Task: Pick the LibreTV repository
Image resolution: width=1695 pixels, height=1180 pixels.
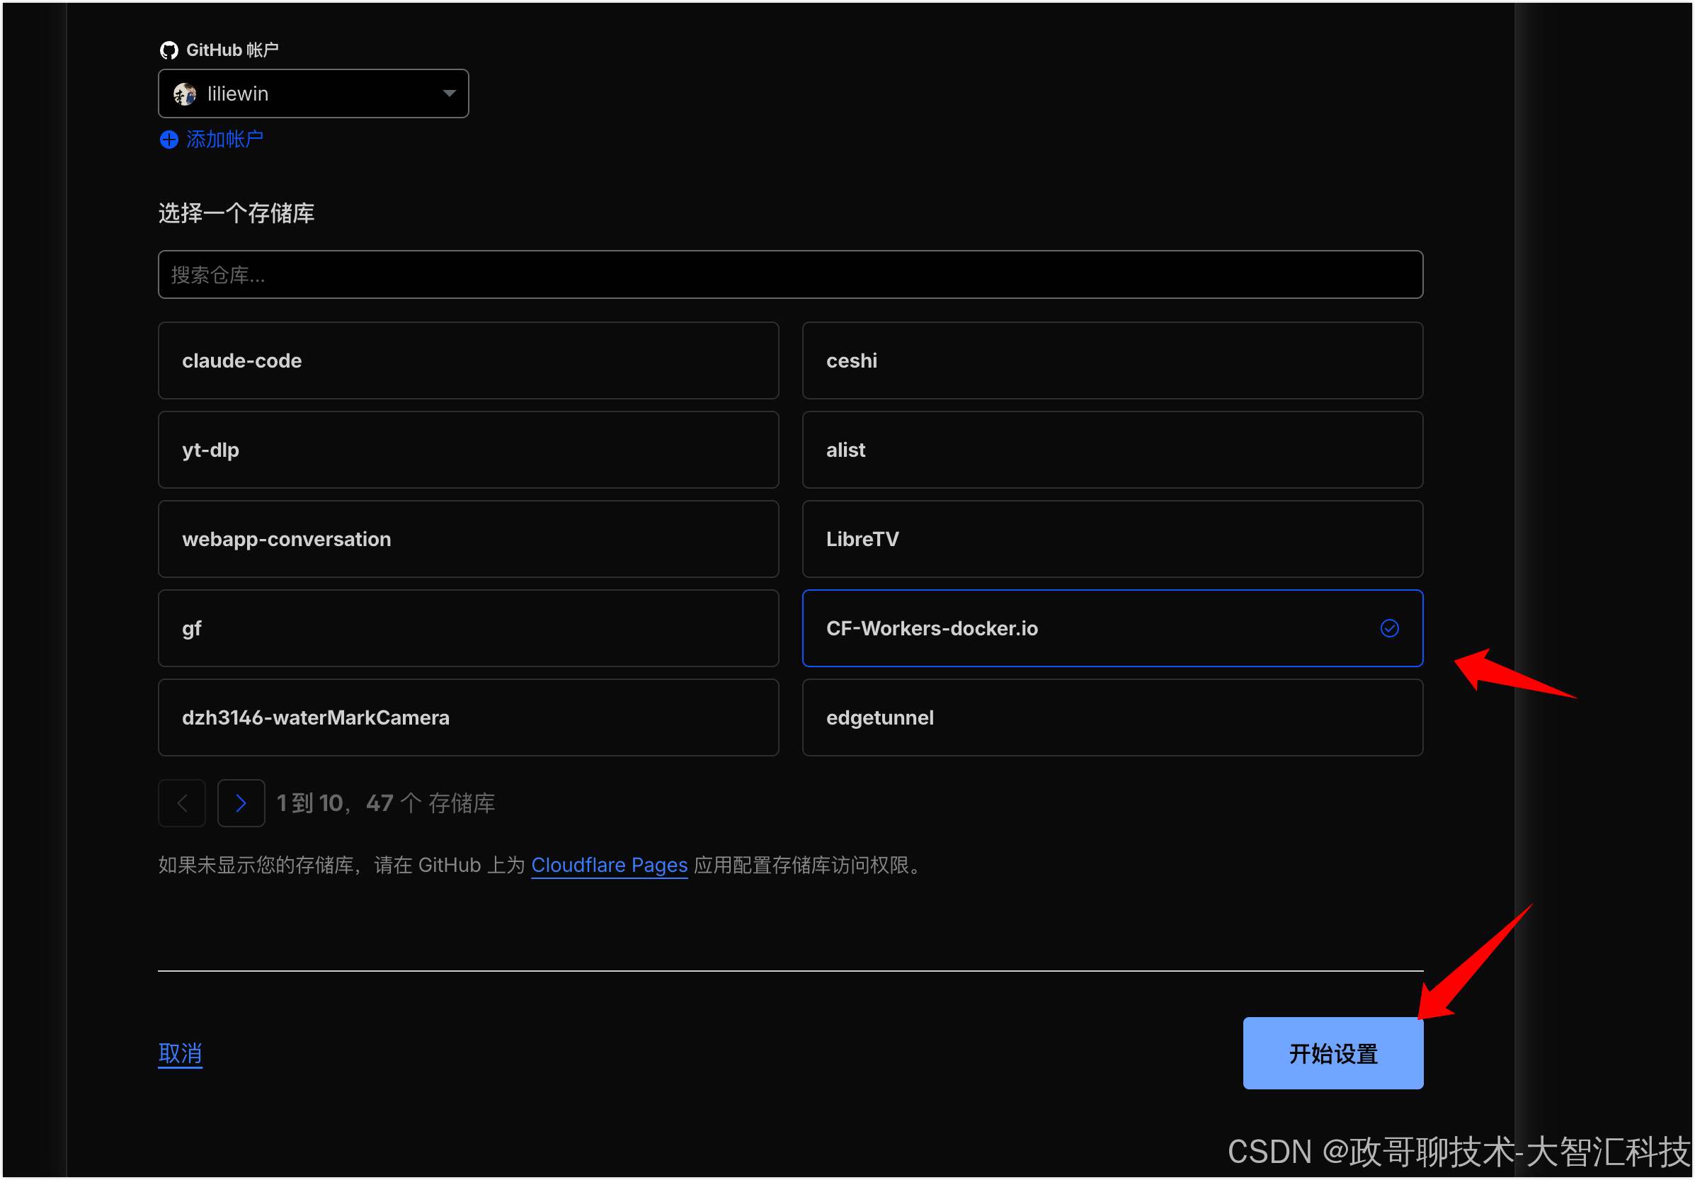Action: coord(1112,539)
